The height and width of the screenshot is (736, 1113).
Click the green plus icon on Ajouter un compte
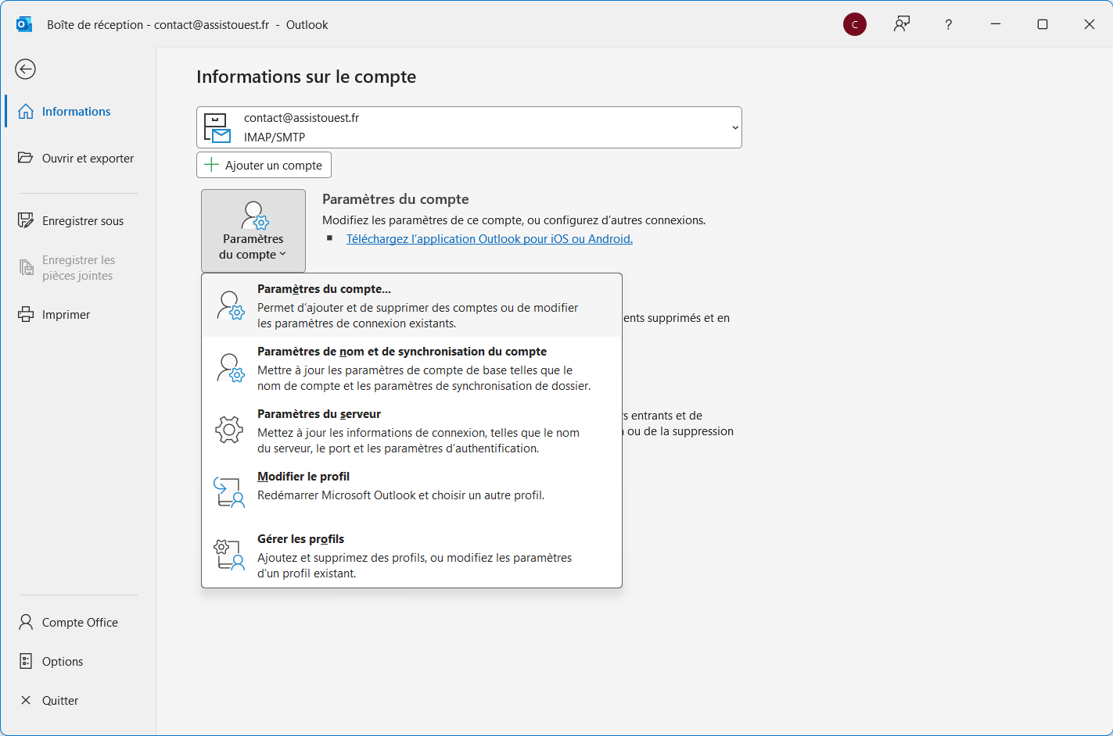pyautogui.click(x=211, y=165)
